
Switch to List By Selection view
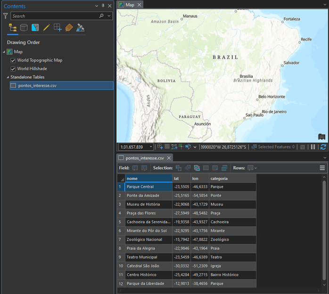[35, 28]
